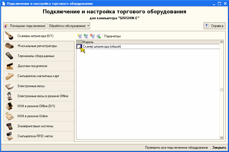Click the Закрыть button

click(x=219, y=148)
